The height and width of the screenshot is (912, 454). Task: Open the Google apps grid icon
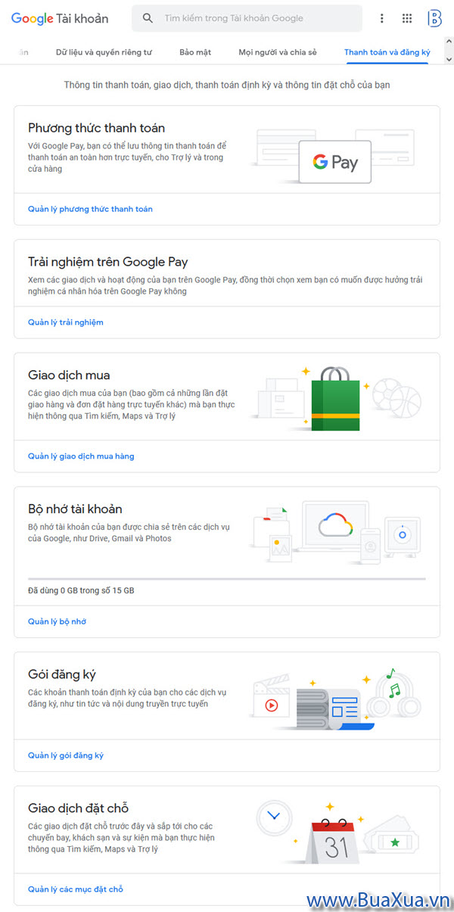tap(407, 18)
